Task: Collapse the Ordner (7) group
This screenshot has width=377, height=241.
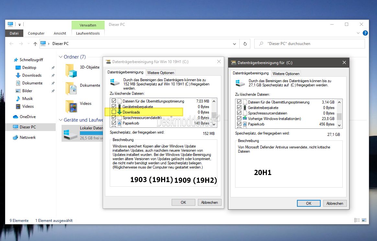Action: 61,57
